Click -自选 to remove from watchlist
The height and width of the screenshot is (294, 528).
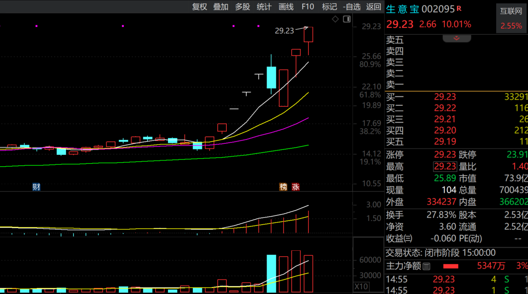[x=352, y=7]
